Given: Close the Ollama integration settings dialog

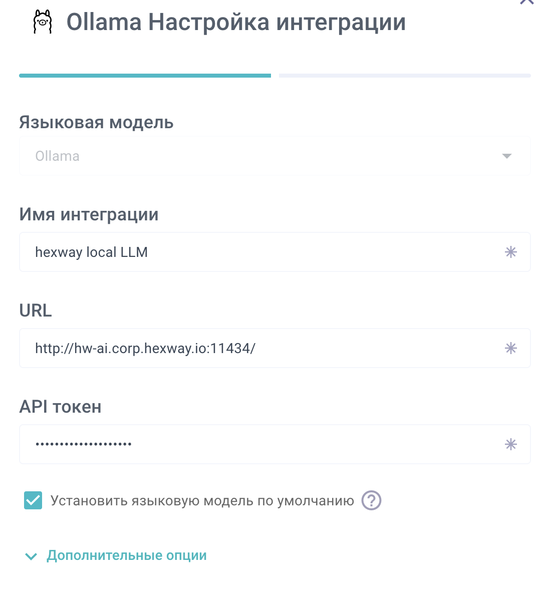Looking at the screenshot, I should pos(526,2).
